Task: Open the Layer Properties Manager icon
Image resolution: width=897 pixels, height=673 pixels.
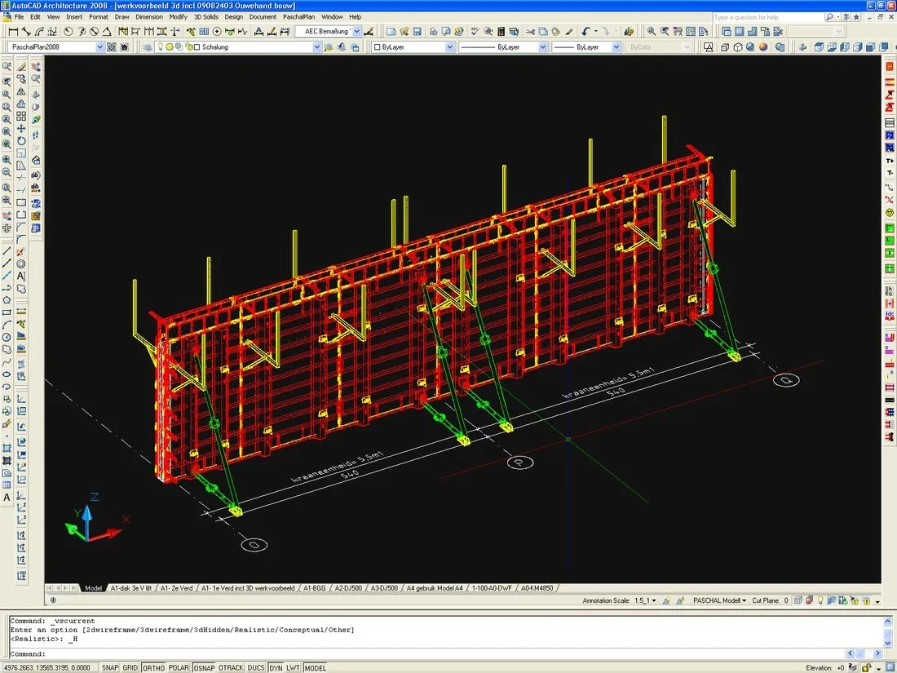Action: [147, 47]
